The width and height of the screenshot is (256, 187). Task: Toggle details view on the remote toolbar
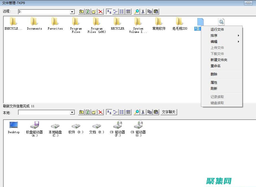pyautogui.click(x=128, y=11)
